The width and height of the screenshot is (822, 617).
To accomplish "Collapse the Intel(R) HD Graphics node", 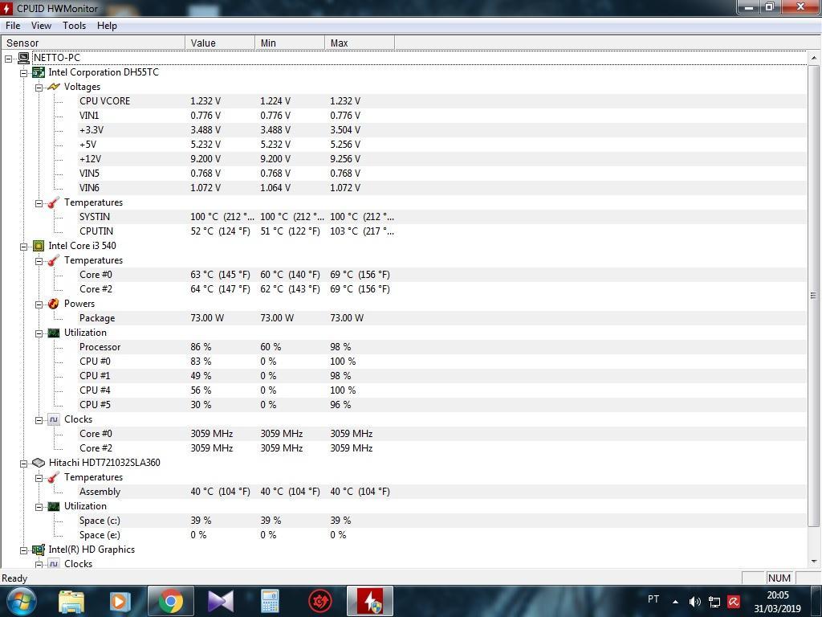I will coord(23,550).
